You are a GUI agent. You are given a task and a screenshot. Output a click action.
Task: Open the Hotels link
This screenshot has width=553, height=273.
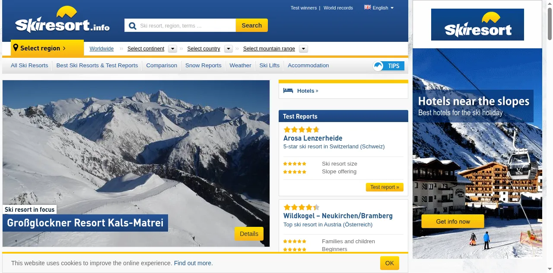point(308,91)
